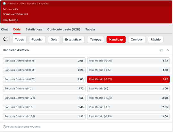
Task: Open INFORMAÇÕES SOBRE APOSTAS link
Action: pos(23,127)
